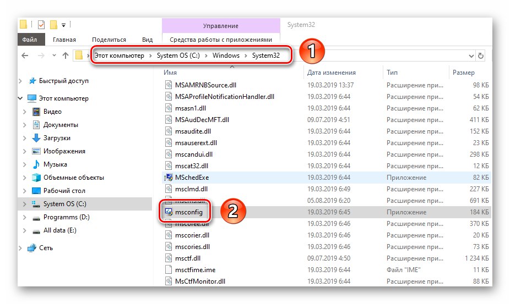The image size is (510, 304).
Task: Select the file mscorier.dll
Action: (x=192, y=235)
